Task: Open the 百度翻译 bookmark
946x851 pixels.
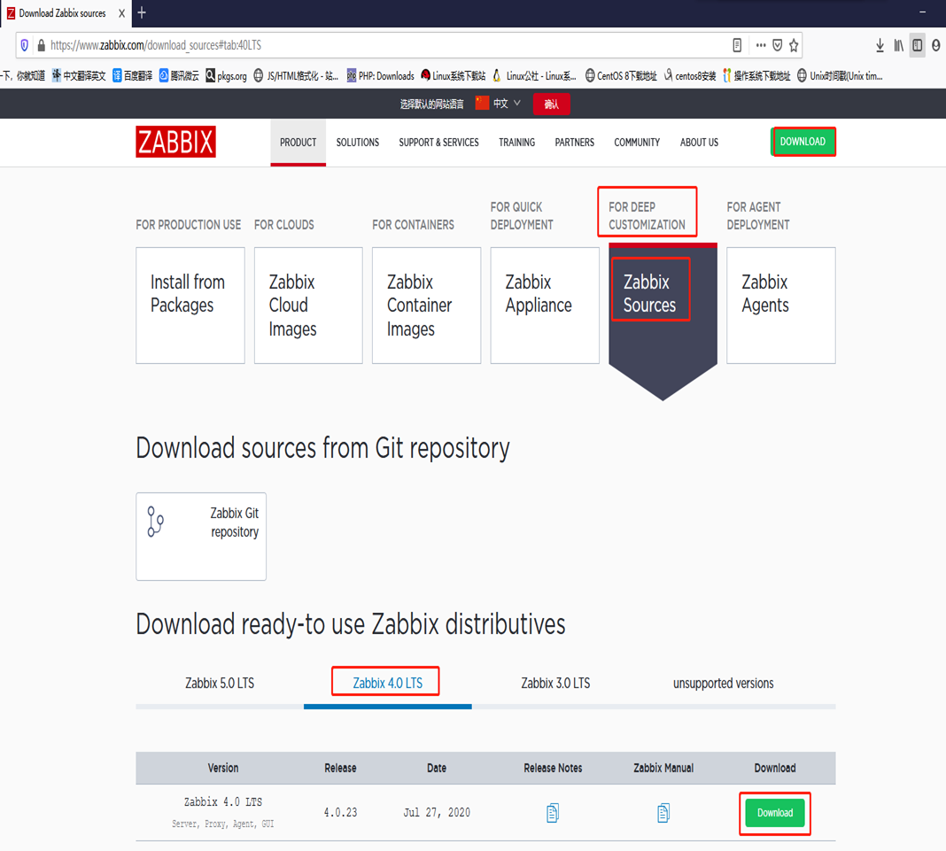Action: pos(133,75)
